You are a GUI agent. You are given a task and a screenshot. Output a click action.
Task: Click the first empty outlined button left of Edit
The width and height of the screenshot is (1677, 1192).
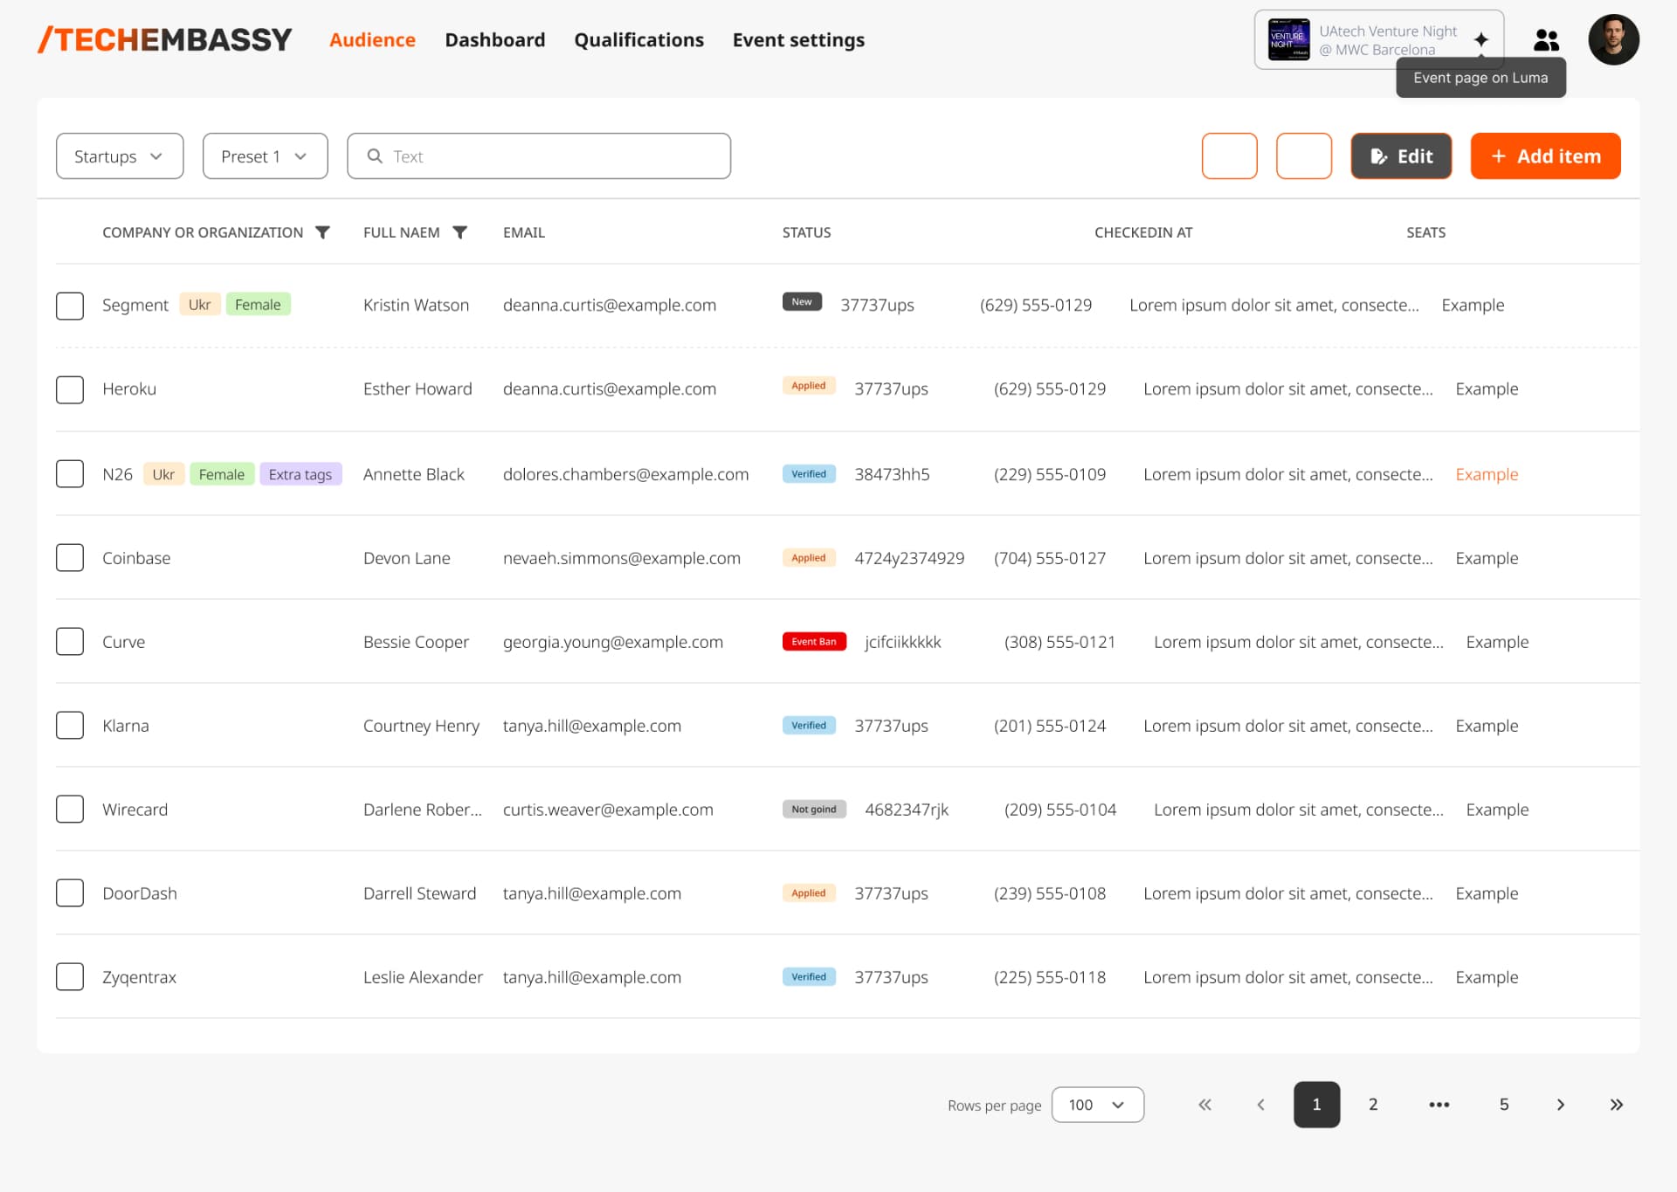point(1230,156)
